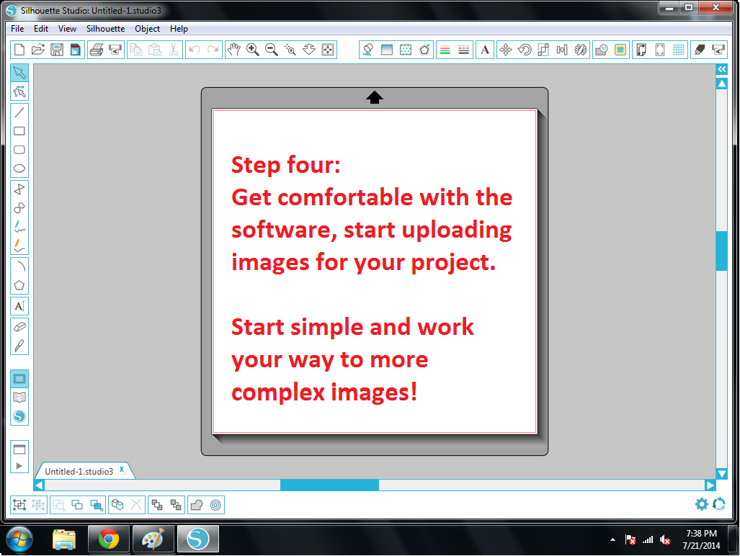
Task: Open the File menu
Action: pos(17,29)
